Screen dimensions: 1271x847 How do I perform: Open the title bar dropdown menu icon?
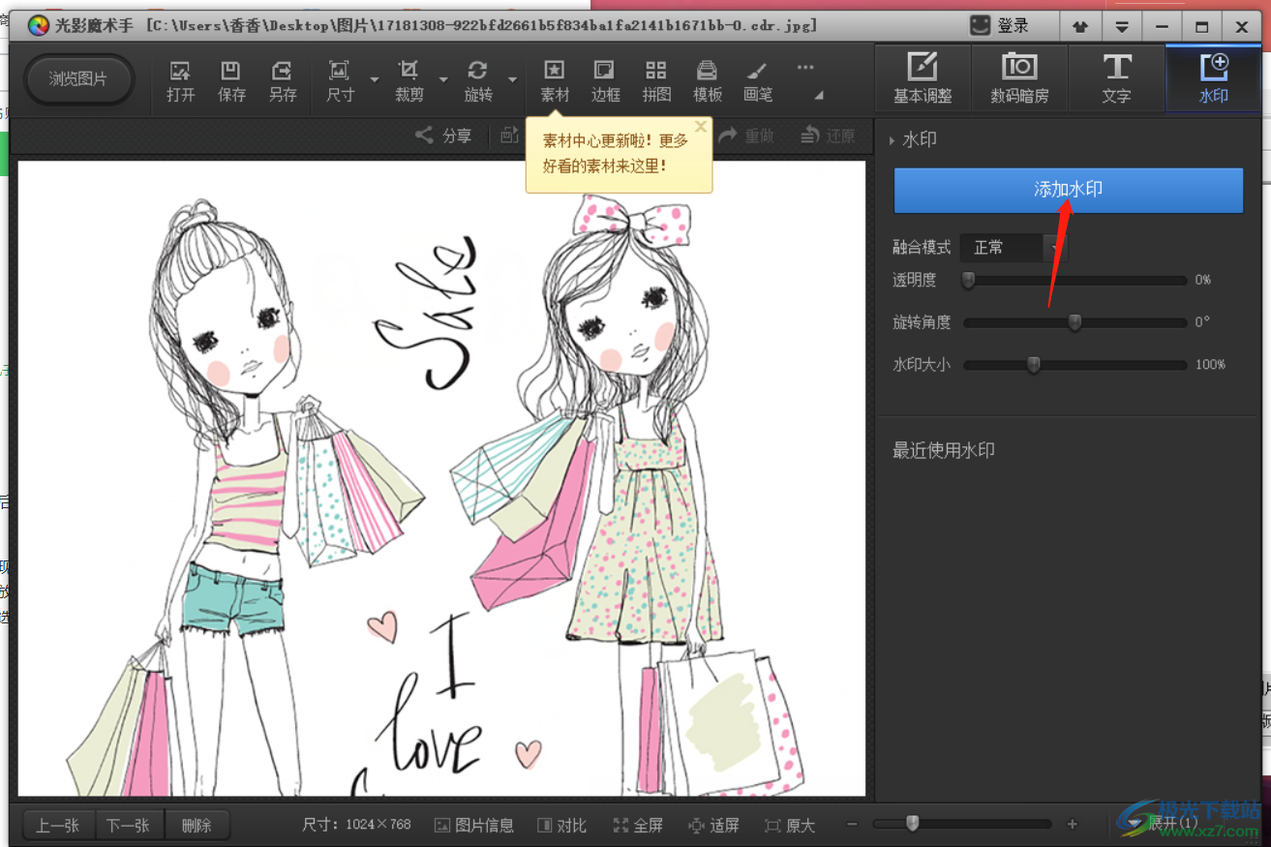coord(1121,26)
